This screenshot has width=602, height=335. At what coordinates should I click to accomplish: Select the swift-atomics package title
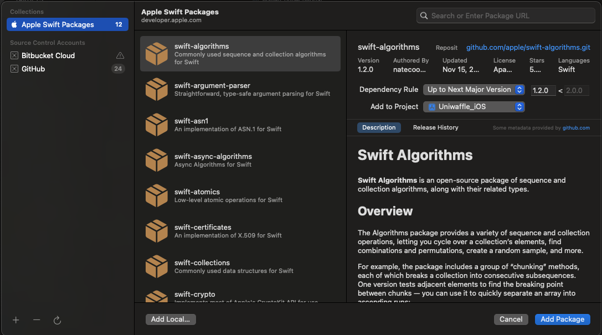point(197,192)
